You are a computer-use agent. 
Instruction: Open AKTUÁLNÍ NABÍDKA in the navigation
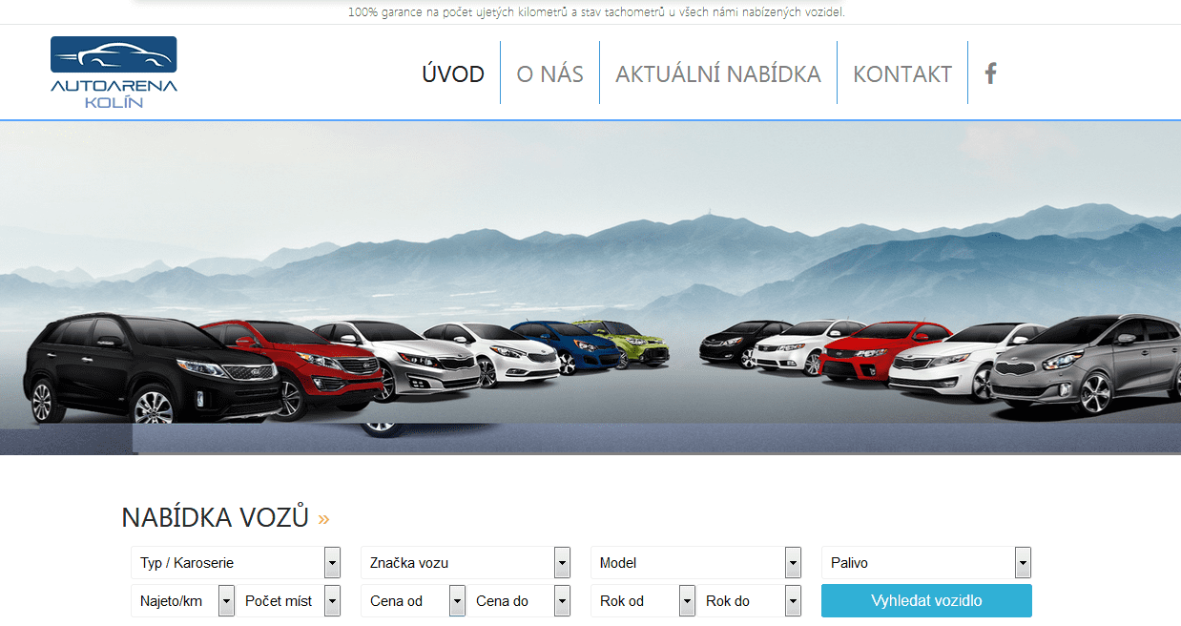coord(718,73)
